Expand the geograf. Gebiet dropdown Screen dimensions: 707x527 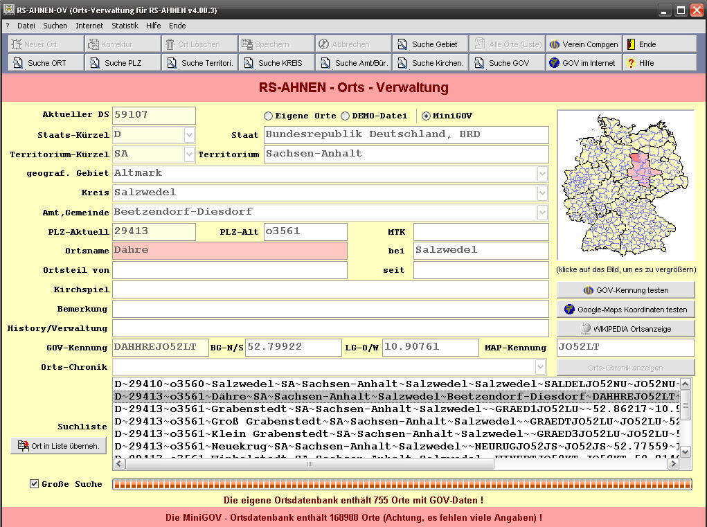pyautogui.click(x=542, y=174)
